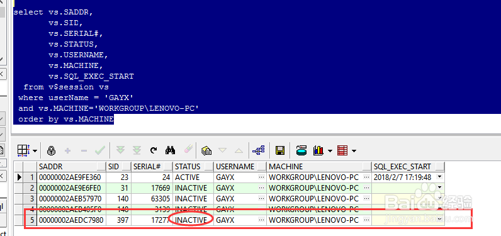Click the linked query tree icon
Screen dimensions: 501x236
point(258,150)
